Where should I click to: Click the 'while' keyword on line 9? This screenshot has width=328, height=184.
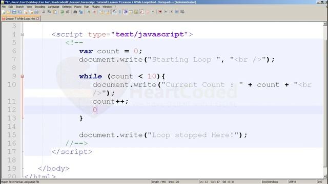[90, 76]
